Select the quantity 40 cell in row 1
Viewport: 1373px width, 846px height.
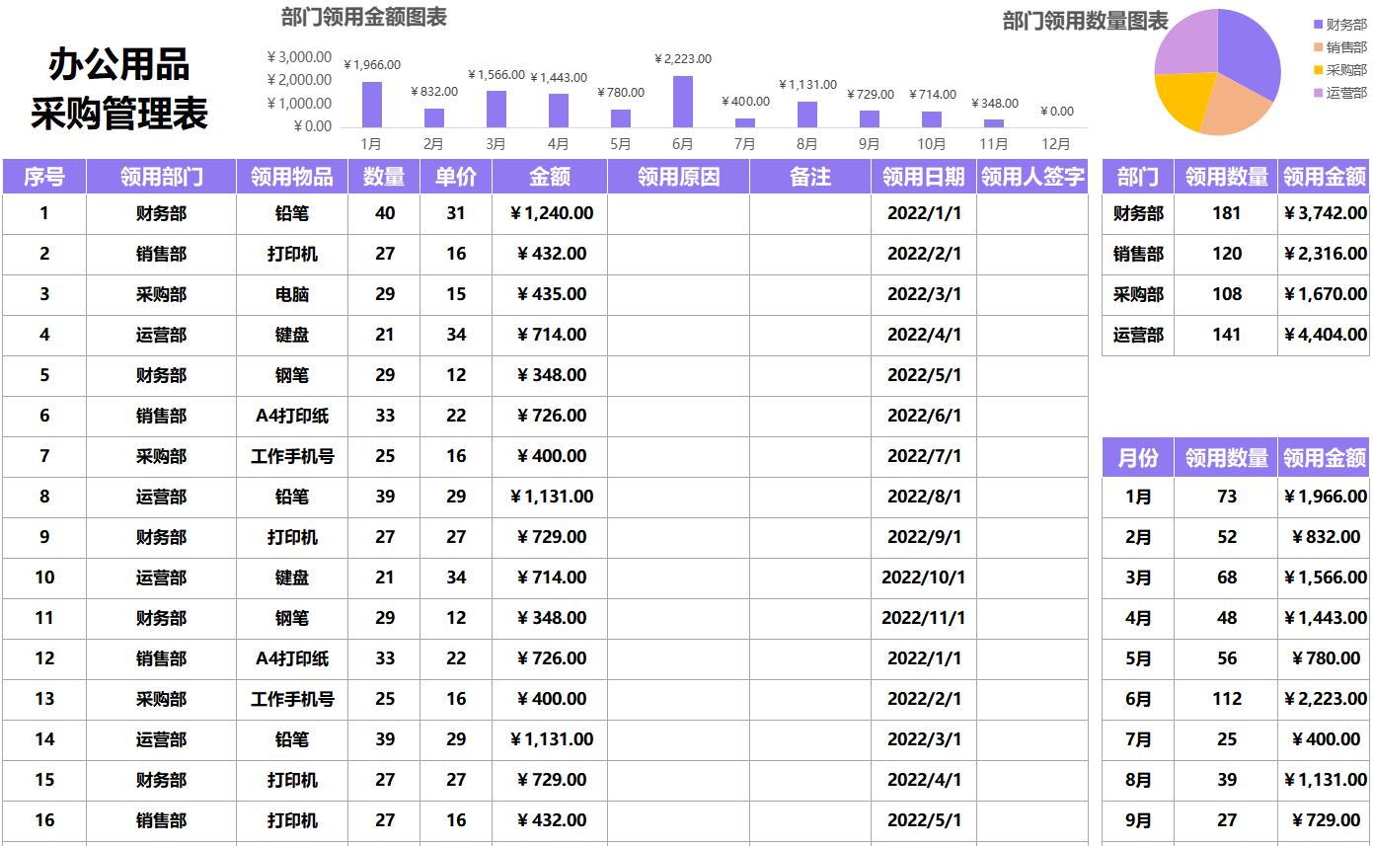tap(385, 213)
